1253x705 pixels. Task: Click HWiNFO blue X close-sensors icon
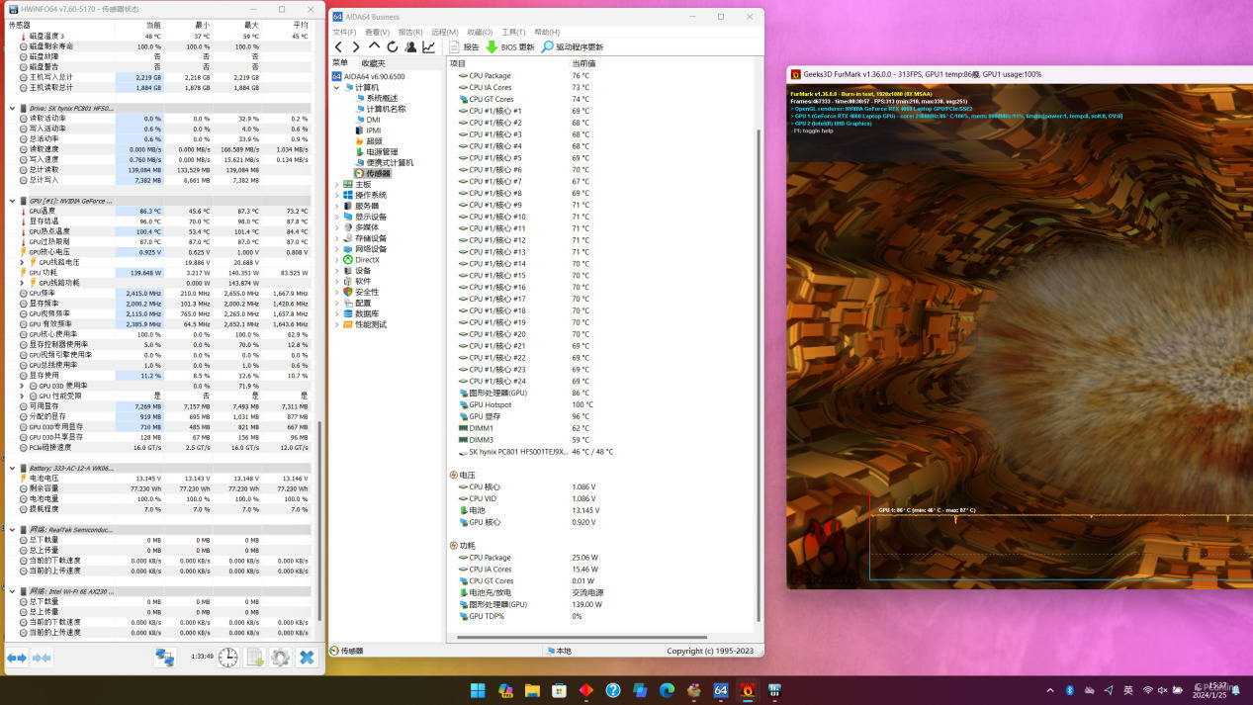point(307,658)
